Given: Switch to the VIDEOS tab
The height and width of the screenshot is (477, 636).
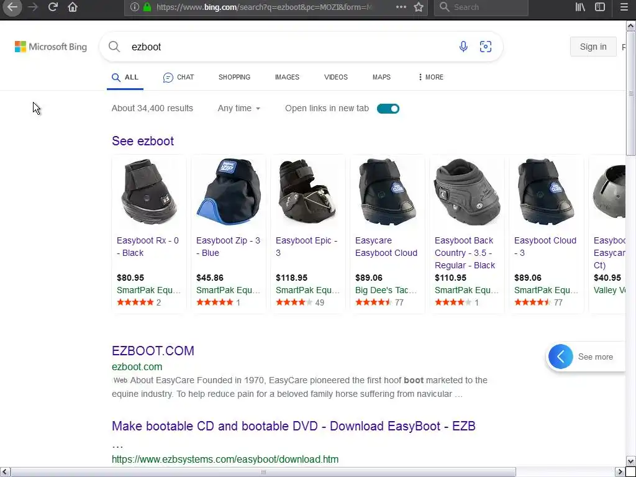Looking at the screenshot, I should (x=336, y=77).
